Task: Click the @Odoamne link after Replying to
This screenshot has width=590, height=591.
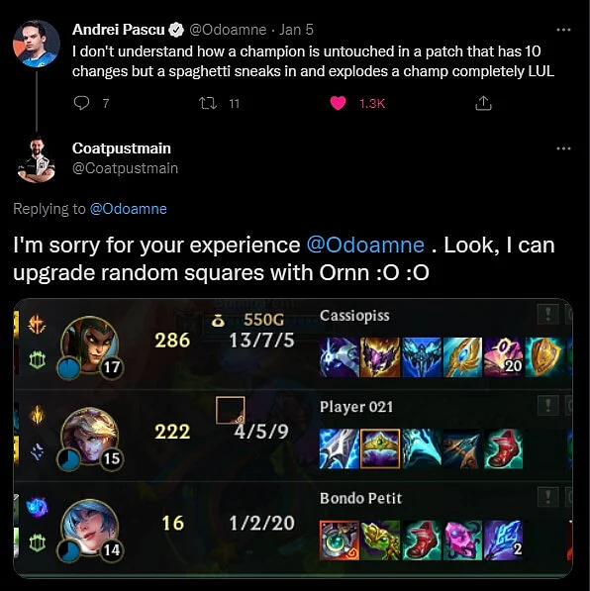Action: 128,209
